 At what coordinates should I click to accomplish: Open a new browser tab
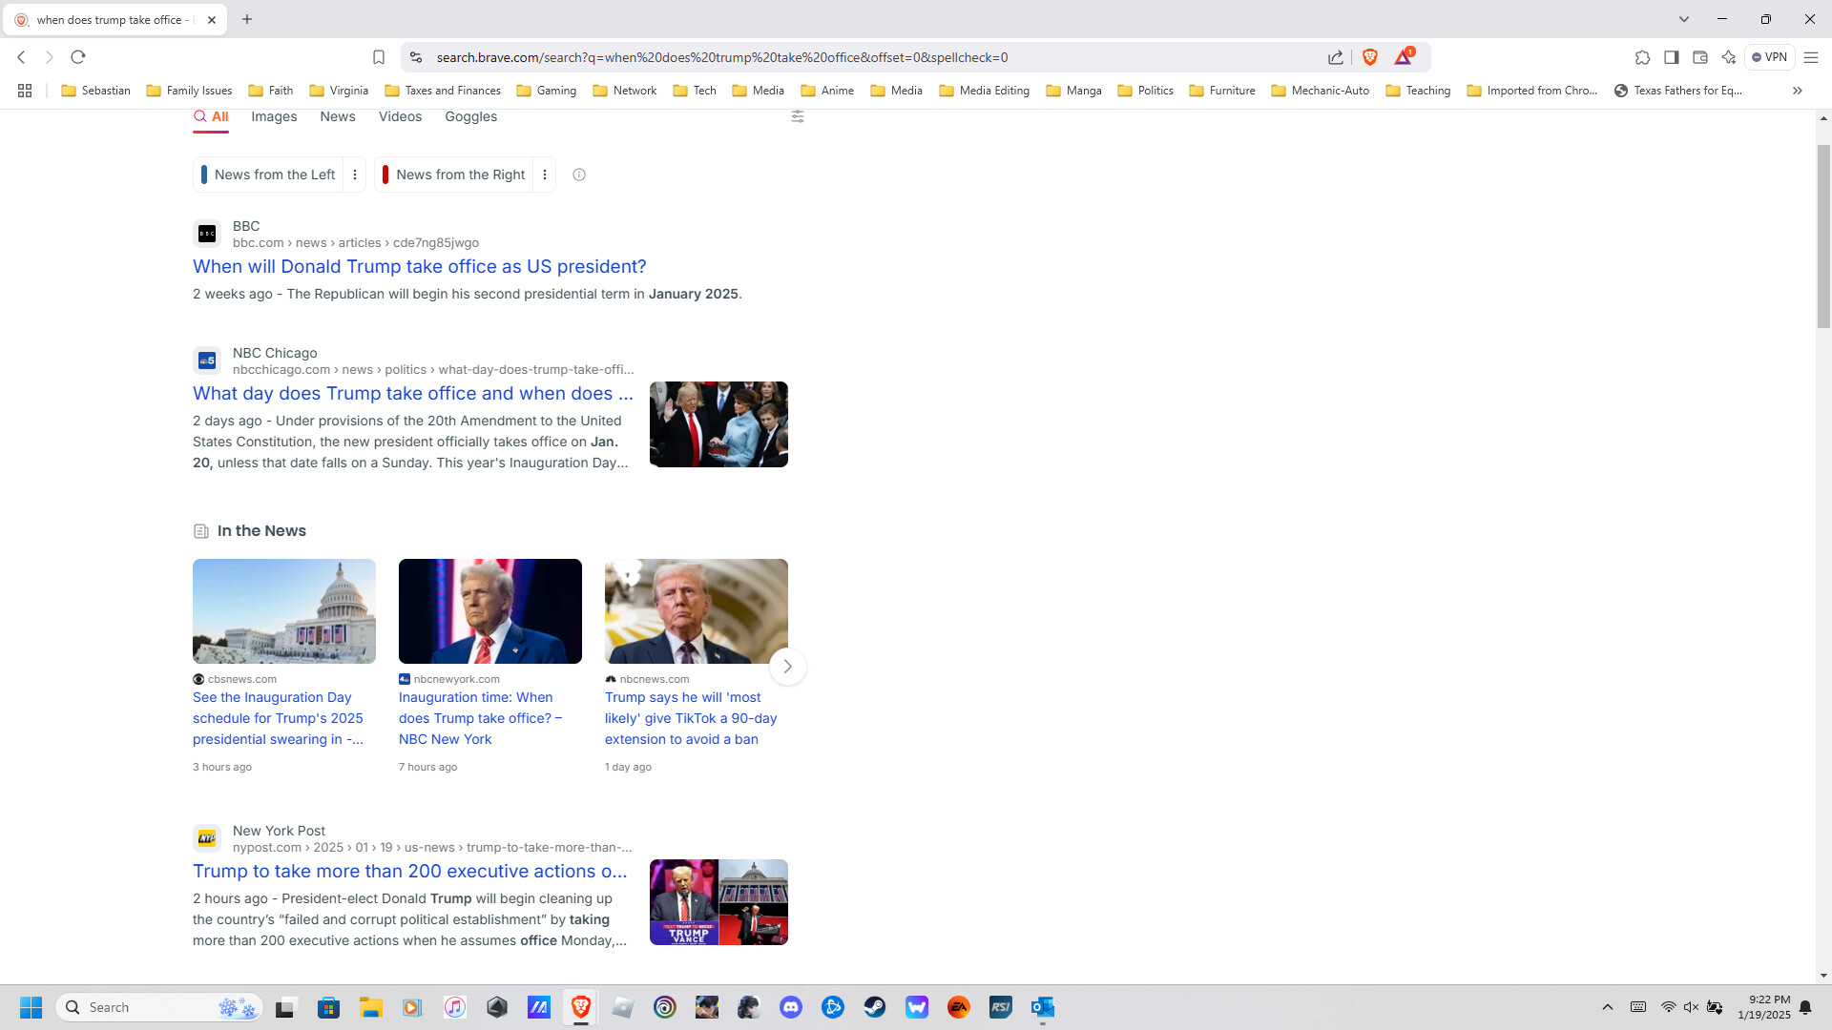click(x=247, y=19)
